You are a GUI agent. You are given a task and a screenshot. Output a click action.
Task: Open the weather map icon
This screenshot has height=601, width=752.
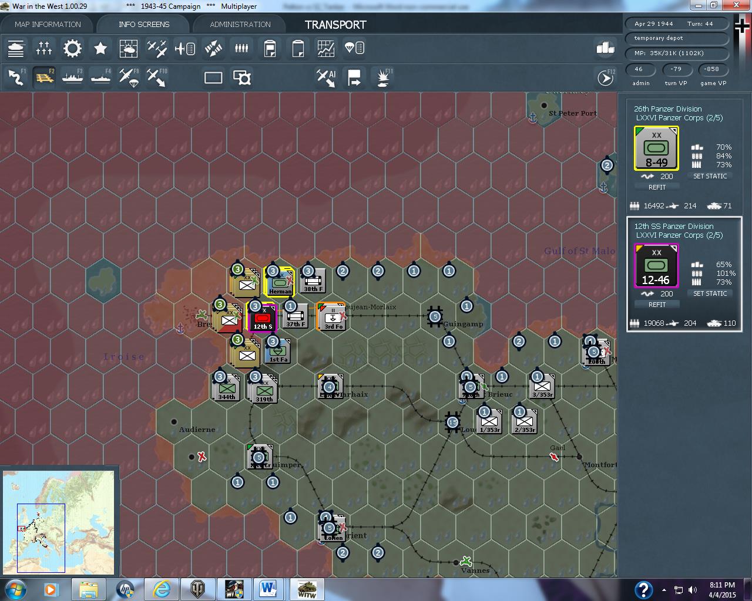click(129, 48)
